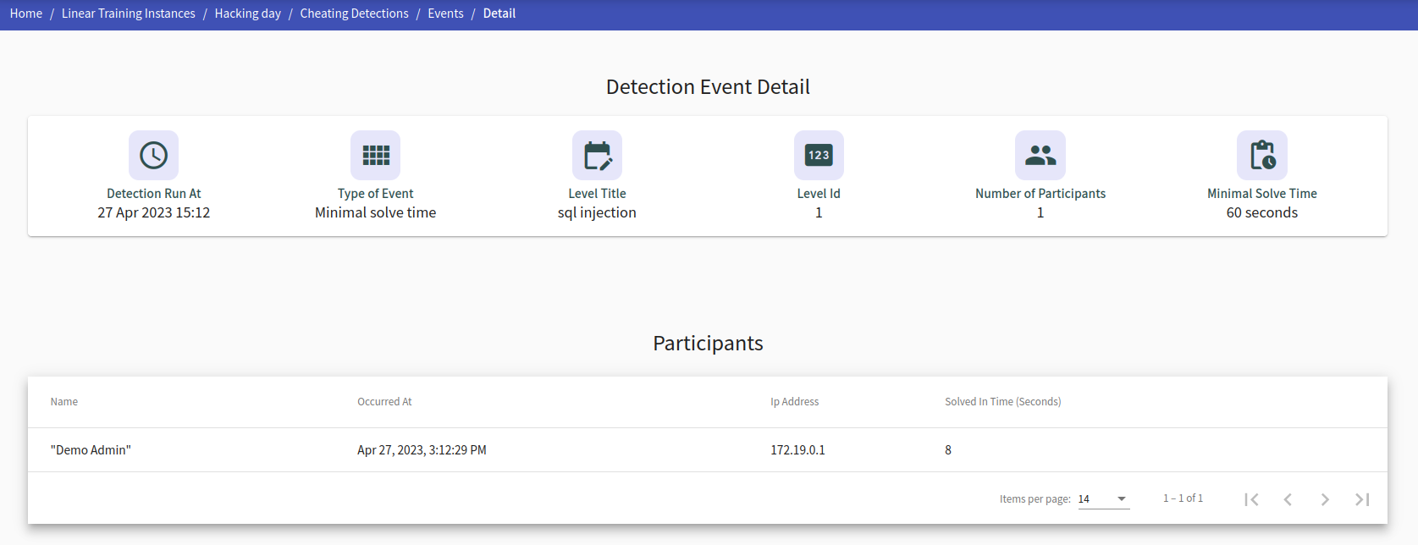This screenshot has height=545, width=1418.
Task: Sort by Name column header
Action: 64,402
